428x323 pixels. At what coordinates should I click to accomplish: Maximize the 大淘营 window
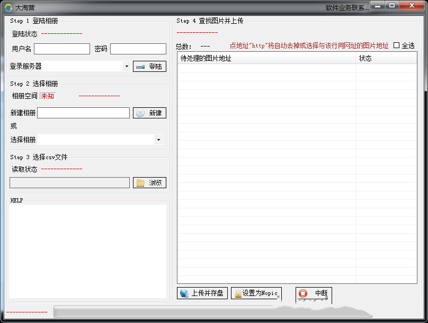(392, 5)
